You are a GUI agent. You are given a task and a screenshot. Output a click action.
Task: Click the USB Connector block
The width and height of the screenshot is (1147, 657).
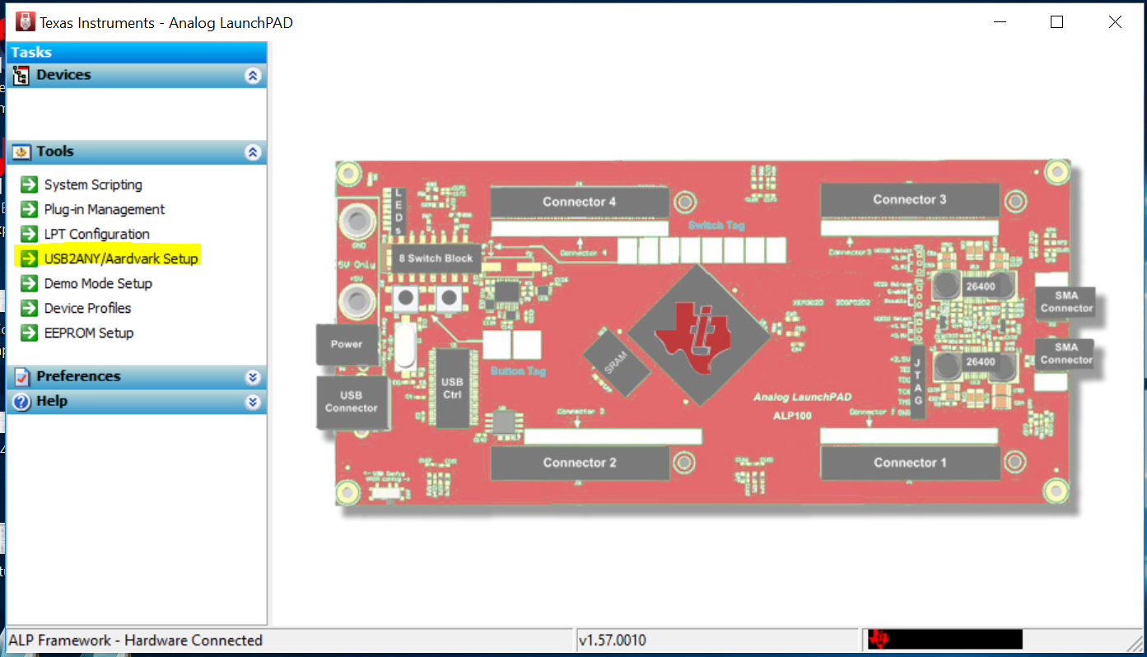coord(352,402)
